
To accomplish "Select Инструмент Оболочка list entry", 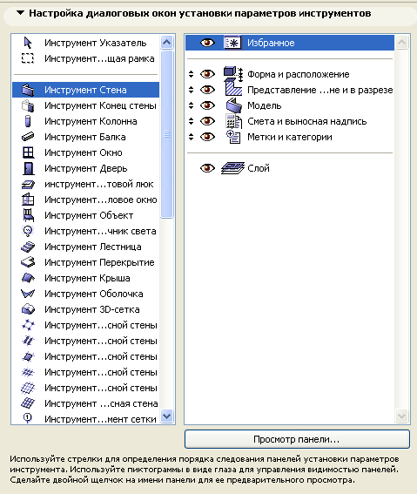I will tap(86, 294).
